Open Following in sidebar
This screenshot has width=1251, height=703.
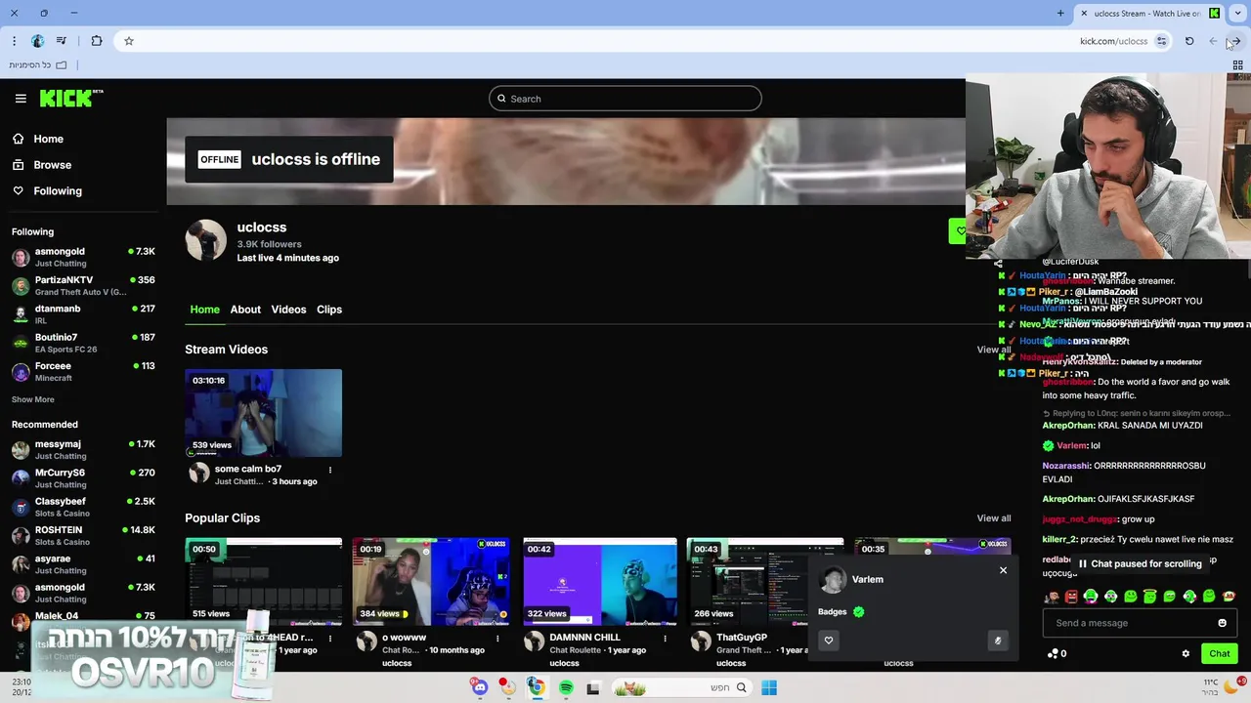click(47, 191)
